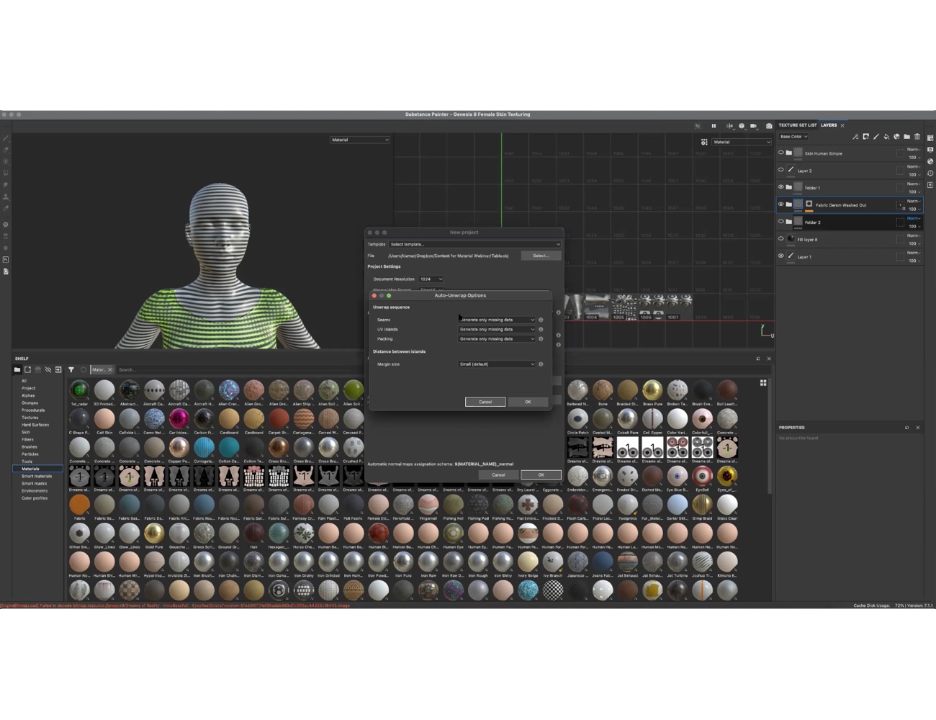Image resolution: width=936 pixels, height=720 pixels.
Task: Click the add paint layer brush icon
Action: (x=876, y=137)
